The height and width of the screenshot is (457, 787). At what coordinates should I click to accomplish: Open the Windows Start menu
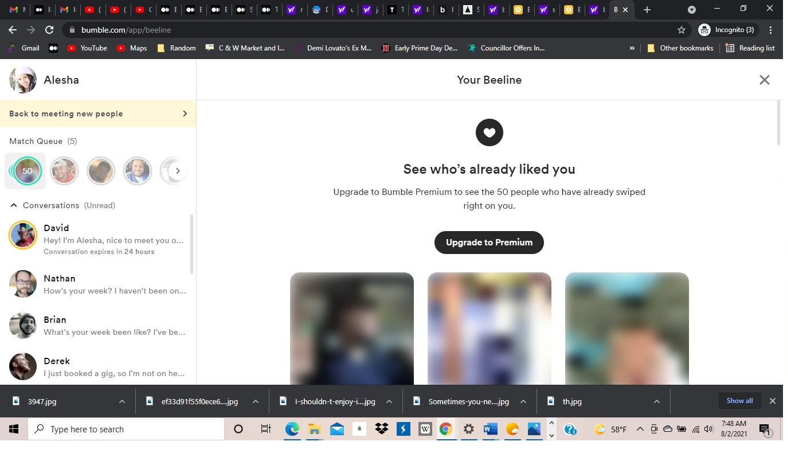14,429
